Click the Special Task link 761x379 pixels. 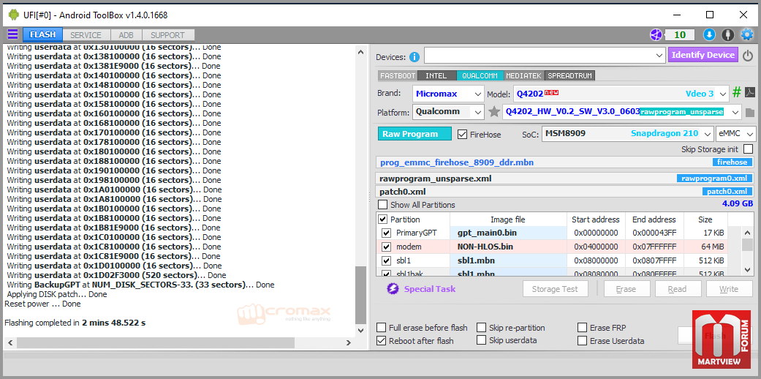[x=430, y=289]
